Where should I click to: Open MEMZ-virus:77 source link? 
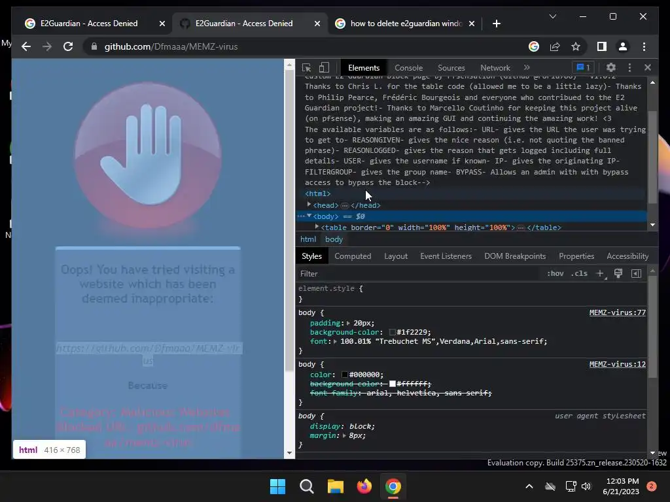tap(618, 312)
